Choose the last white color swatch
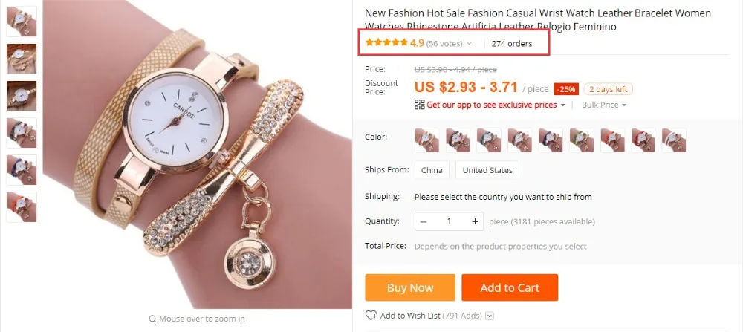Viewport: 743px width, 332px height. click(674, 140)
